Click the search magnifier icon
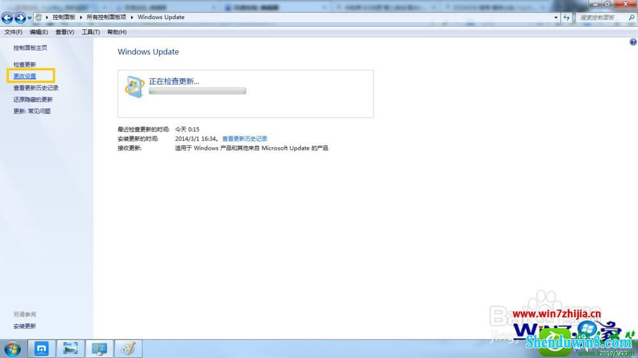The height and width of the screenshot is (358, 638). pos(632,17)
